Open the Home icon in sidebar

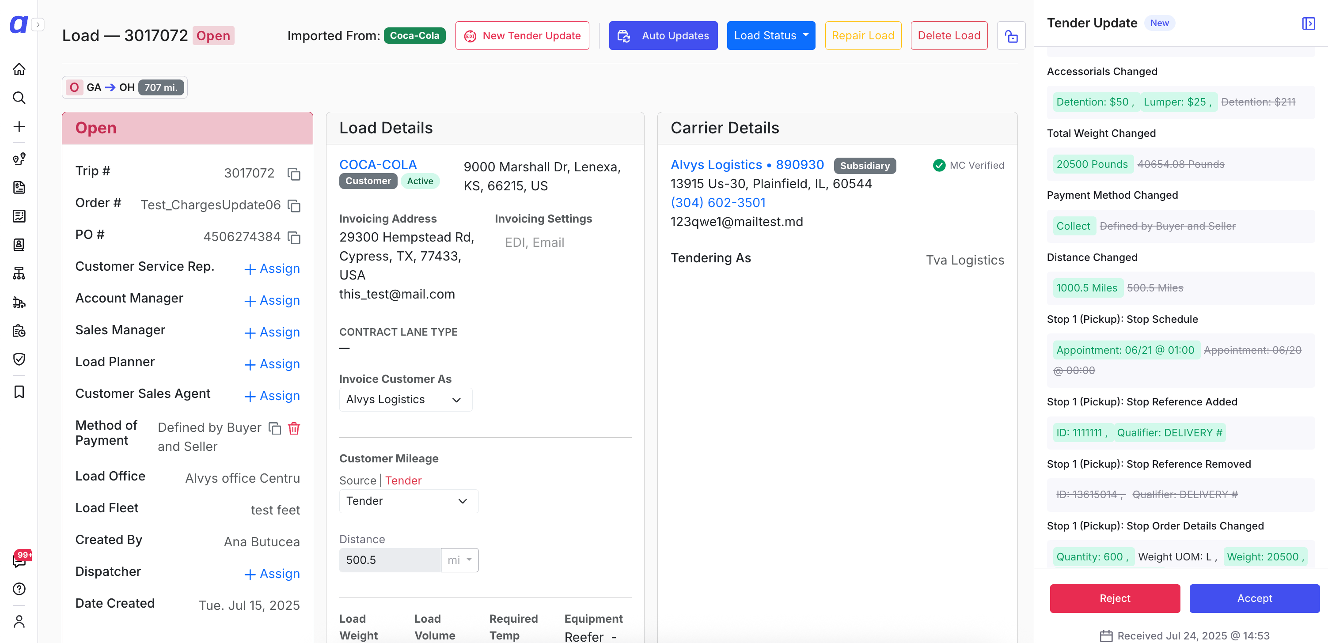coord(19,69)
